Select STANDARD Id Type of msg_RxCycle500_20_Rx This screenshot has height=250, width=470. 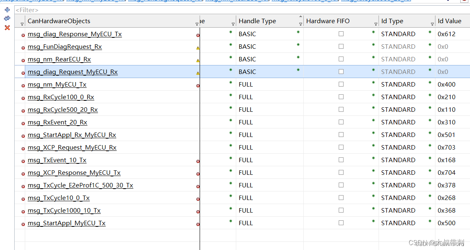tap(398, 110)
